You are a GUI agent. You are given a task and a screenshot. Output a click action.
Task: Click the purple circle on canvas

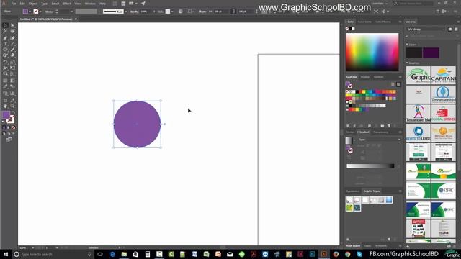pos(137,124)
